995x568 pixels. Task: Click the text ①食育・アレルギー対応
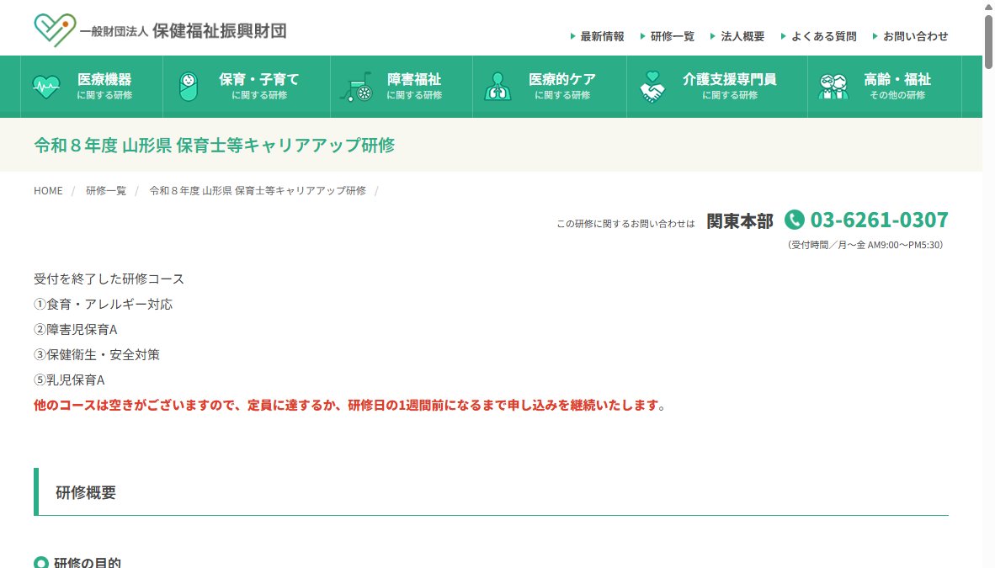pyautogui.click(x=103, y=305)
